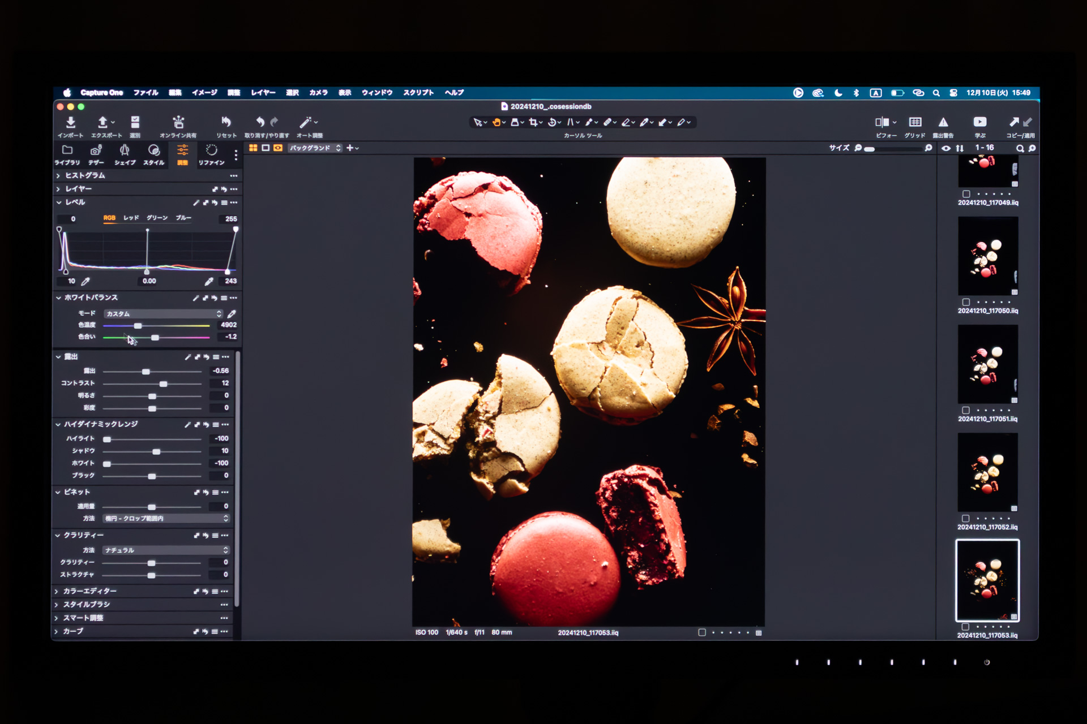Screen dimensions: 1087x724
Task: Select thumbnail 20241210_117051.iiq in browser
Action: click(x=988, y=365)
